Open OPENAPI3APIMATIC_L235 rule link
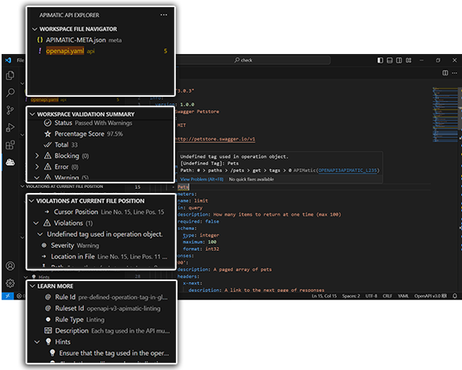This screenshot has height=370, width=462. point(347,170)
